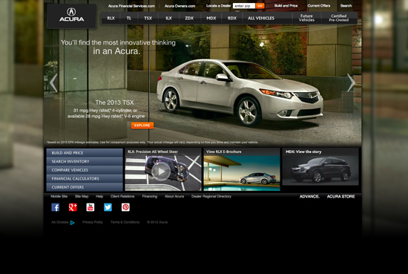Click the orange GO button
The image size is (408, 274).
260,6
